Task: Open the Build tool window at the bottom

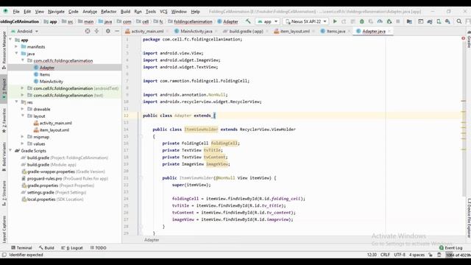Action: tap(46, 248)
